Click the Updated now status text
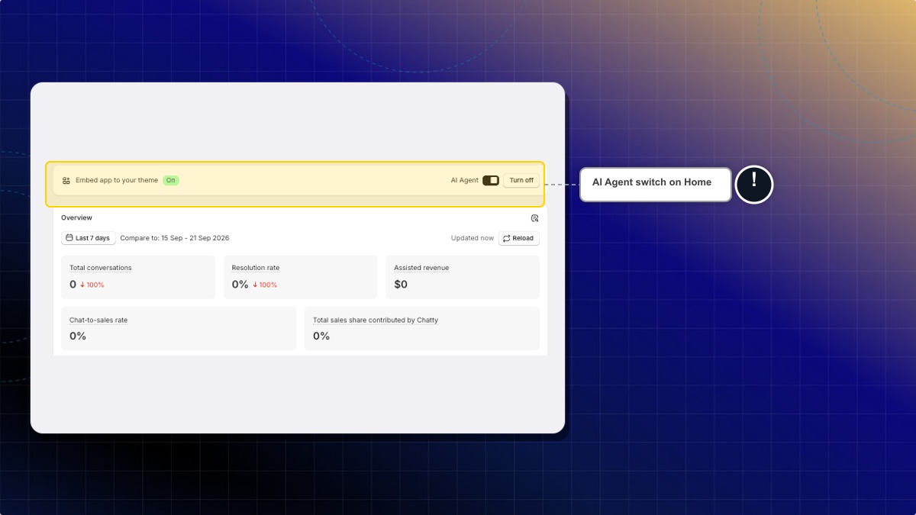Viewport: 916px width, 515px height. pyautogui.click(x=473, y=238)
